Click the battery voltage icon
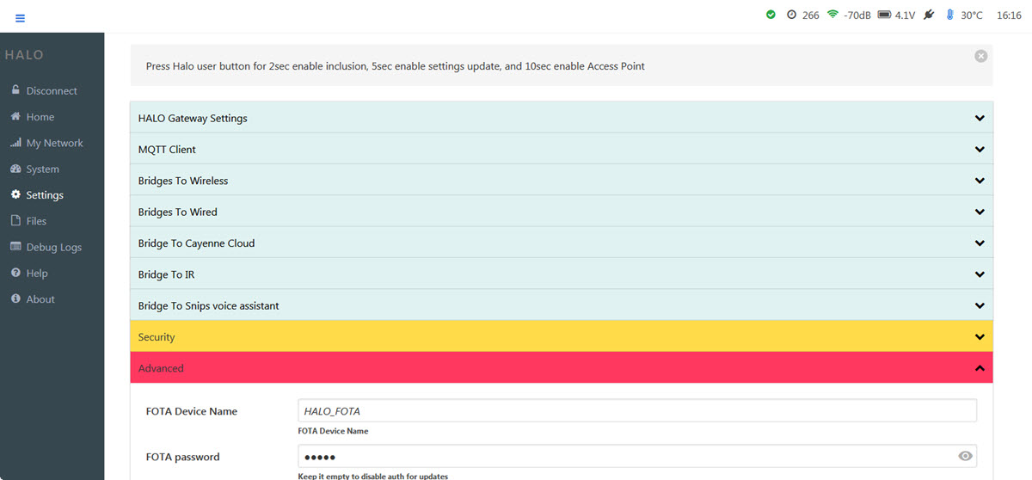Screen dimensions: 1032x480 coord(883,15)
